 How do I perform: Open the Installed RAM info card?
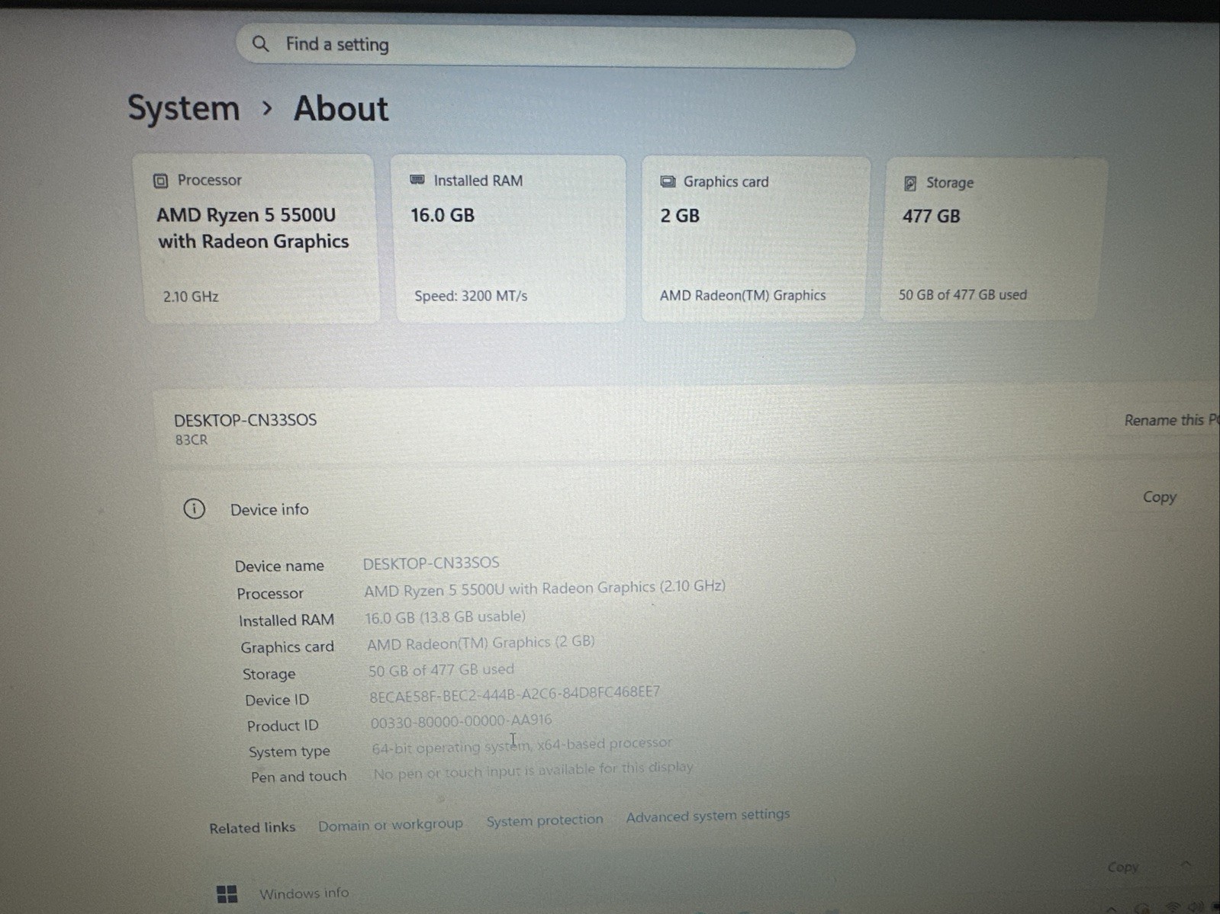pyautogui.click(x=510, y=239)
